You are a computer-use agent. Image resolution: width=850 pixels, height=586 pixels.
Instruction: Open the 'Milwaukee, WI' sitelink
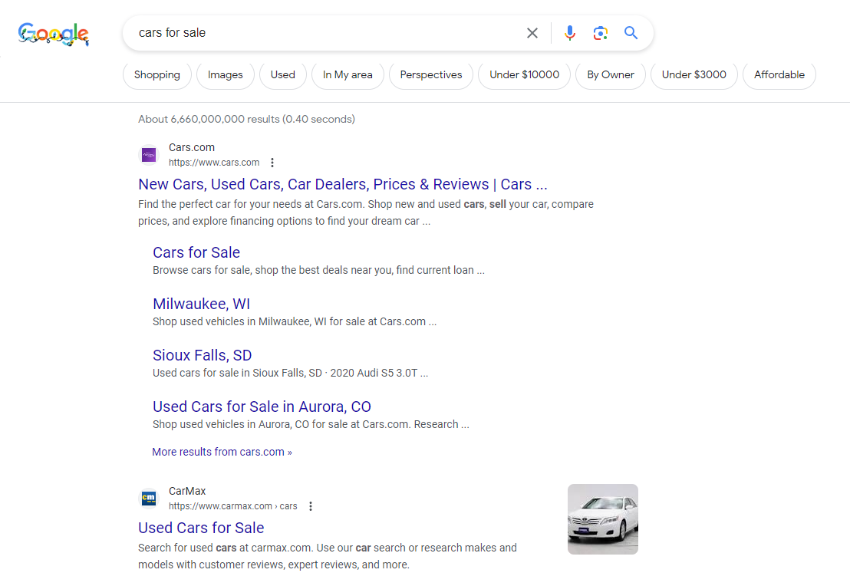pos(201,304)
